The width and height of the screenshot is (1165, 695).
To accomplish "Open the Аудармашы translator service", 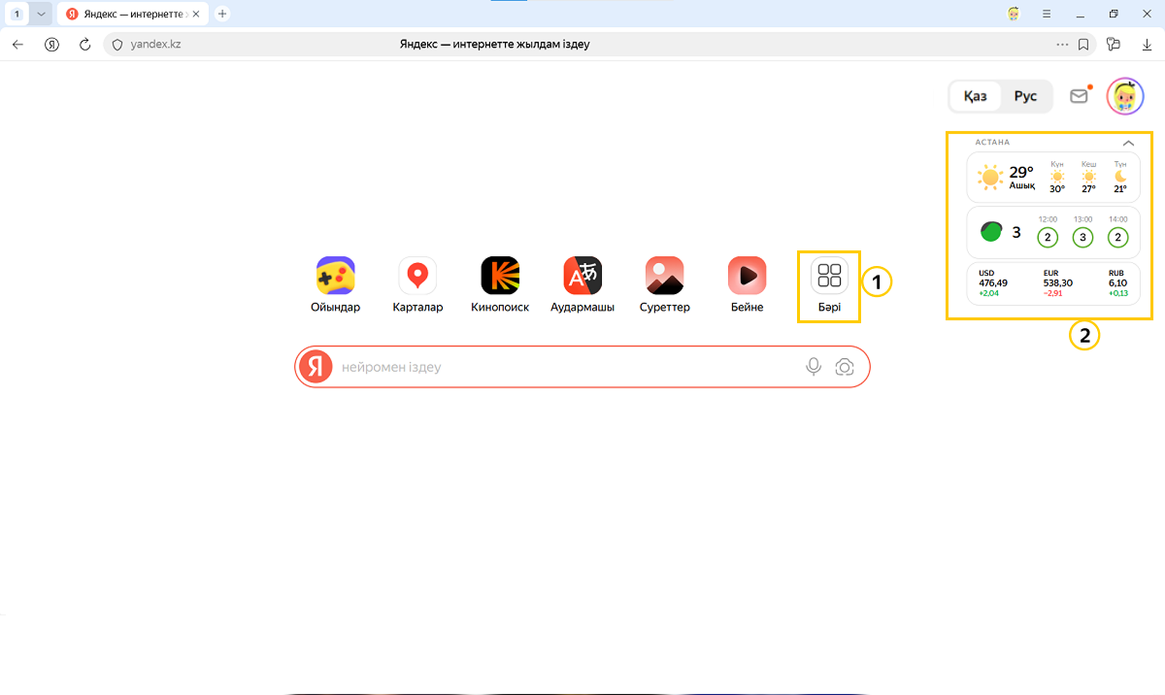I will pos(582,285).
